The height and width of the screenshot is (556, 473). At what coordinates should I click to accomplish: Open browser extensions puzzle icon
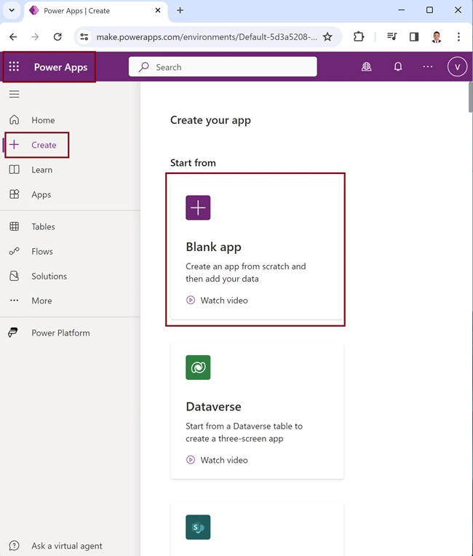point(359,36)
